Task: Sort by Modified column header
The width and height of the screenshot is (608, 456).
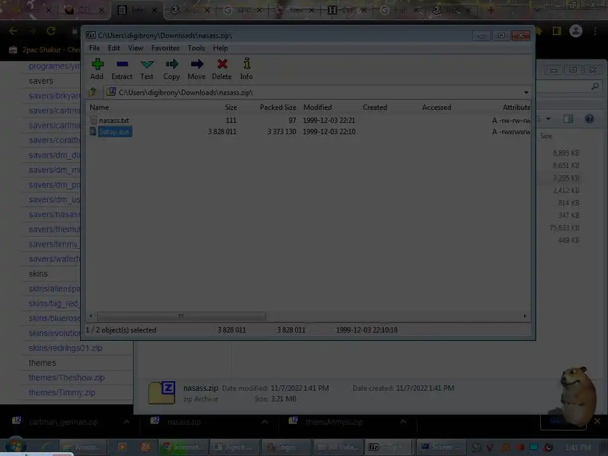Action: click(x=318, y=107)
